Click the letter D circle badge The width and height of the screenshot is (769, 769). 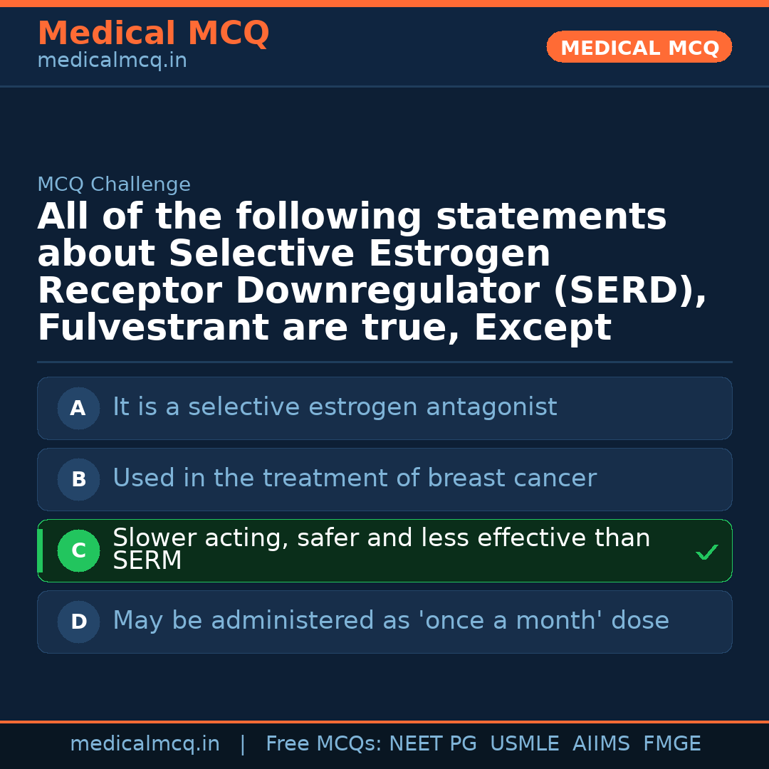point(78,622)
